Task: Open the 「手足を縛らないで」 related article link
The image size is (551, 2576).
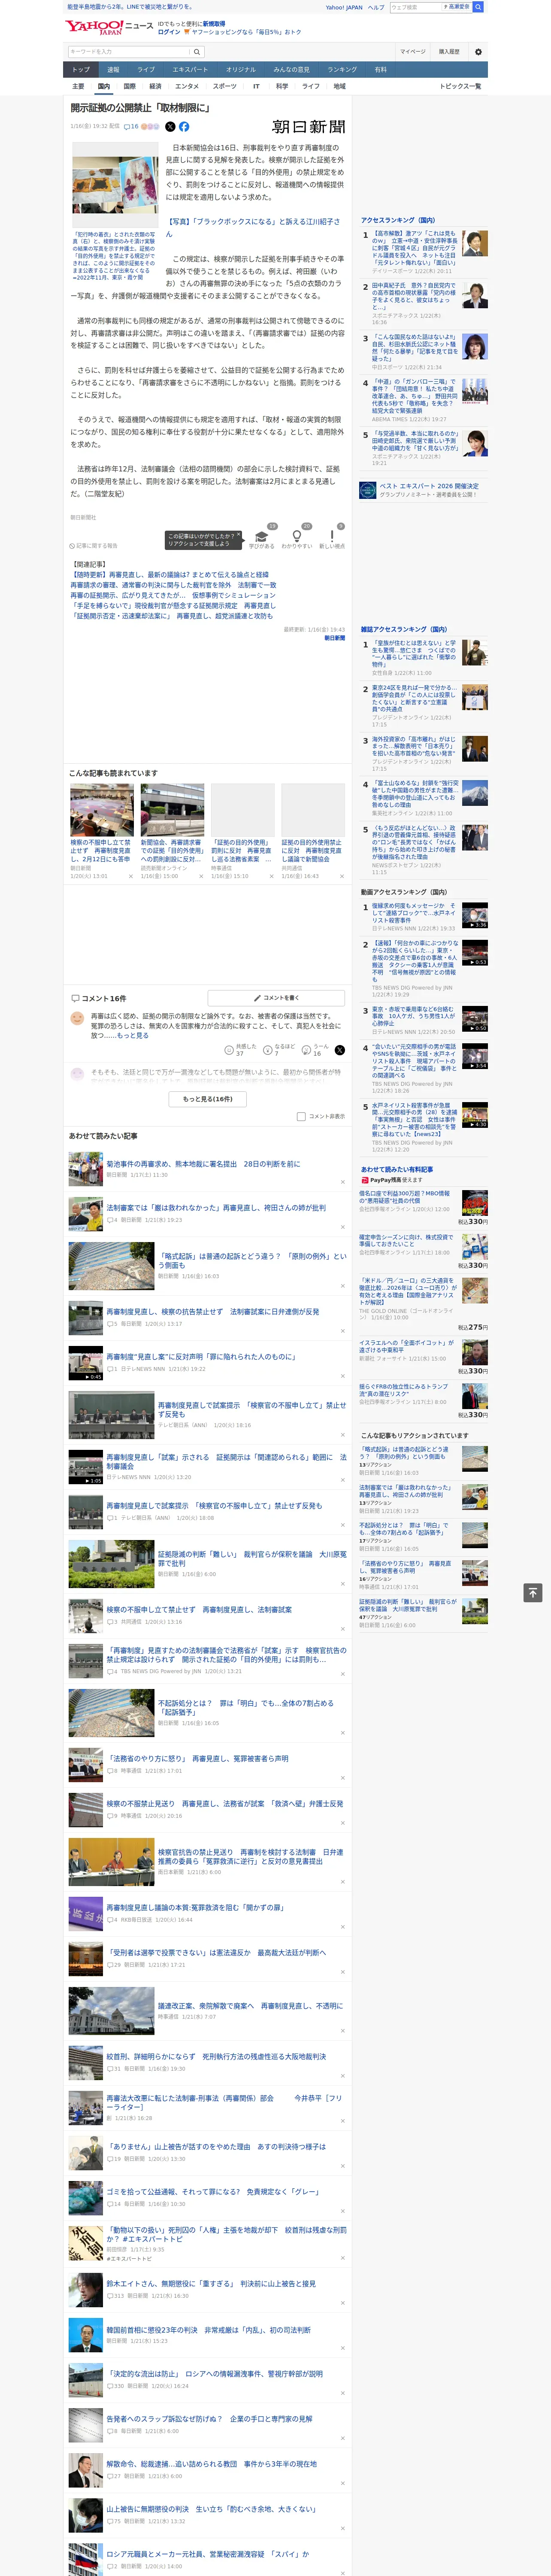Action: point(173,605)
